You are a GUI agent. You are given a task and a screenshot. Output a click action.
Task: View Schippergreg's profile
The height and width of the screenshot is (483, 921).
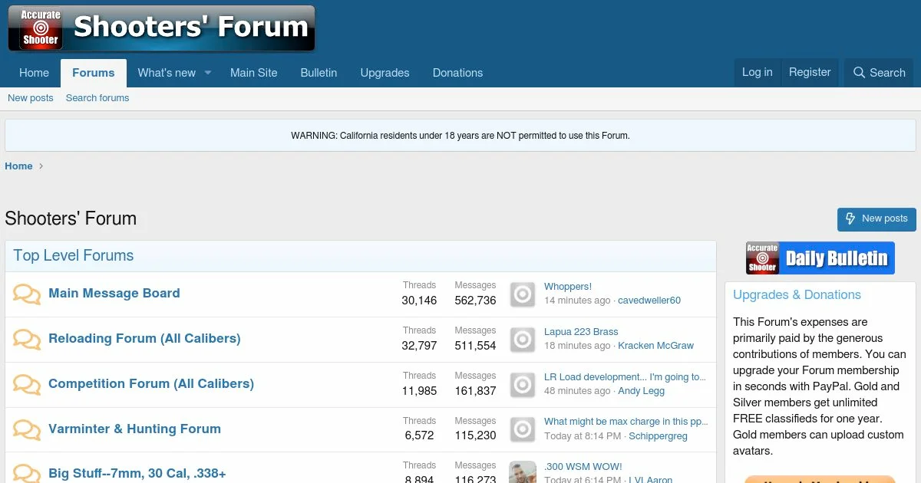click(x=658, y=436)
